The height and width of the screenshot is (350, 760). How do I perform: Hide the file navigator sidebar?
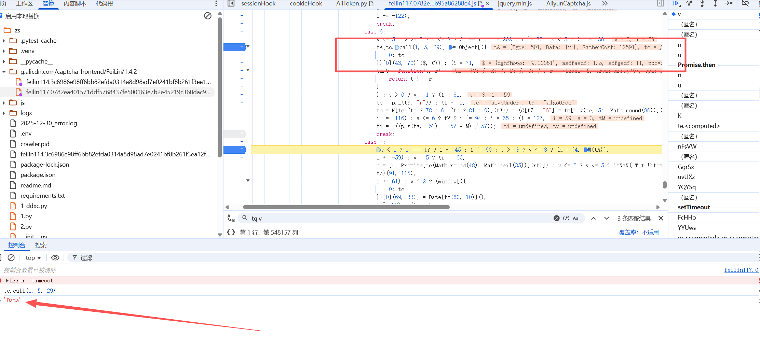(x=231, y=3)
